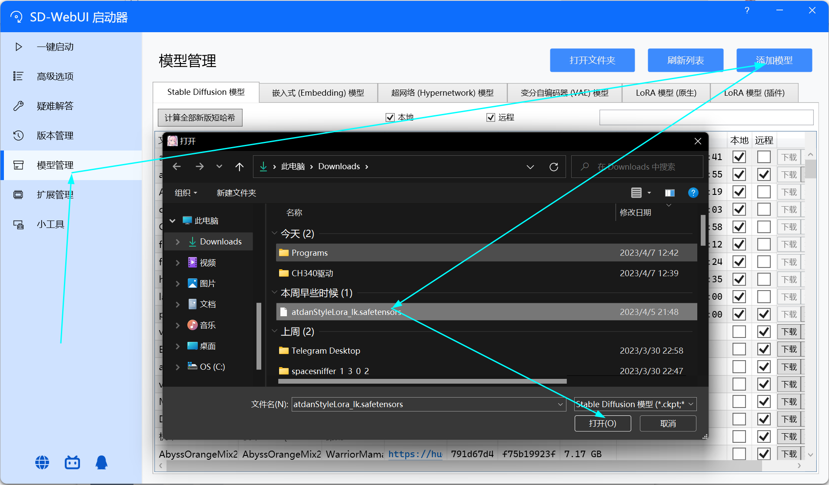Open the Telegram Desktop folder

click(x=486, y=351)
